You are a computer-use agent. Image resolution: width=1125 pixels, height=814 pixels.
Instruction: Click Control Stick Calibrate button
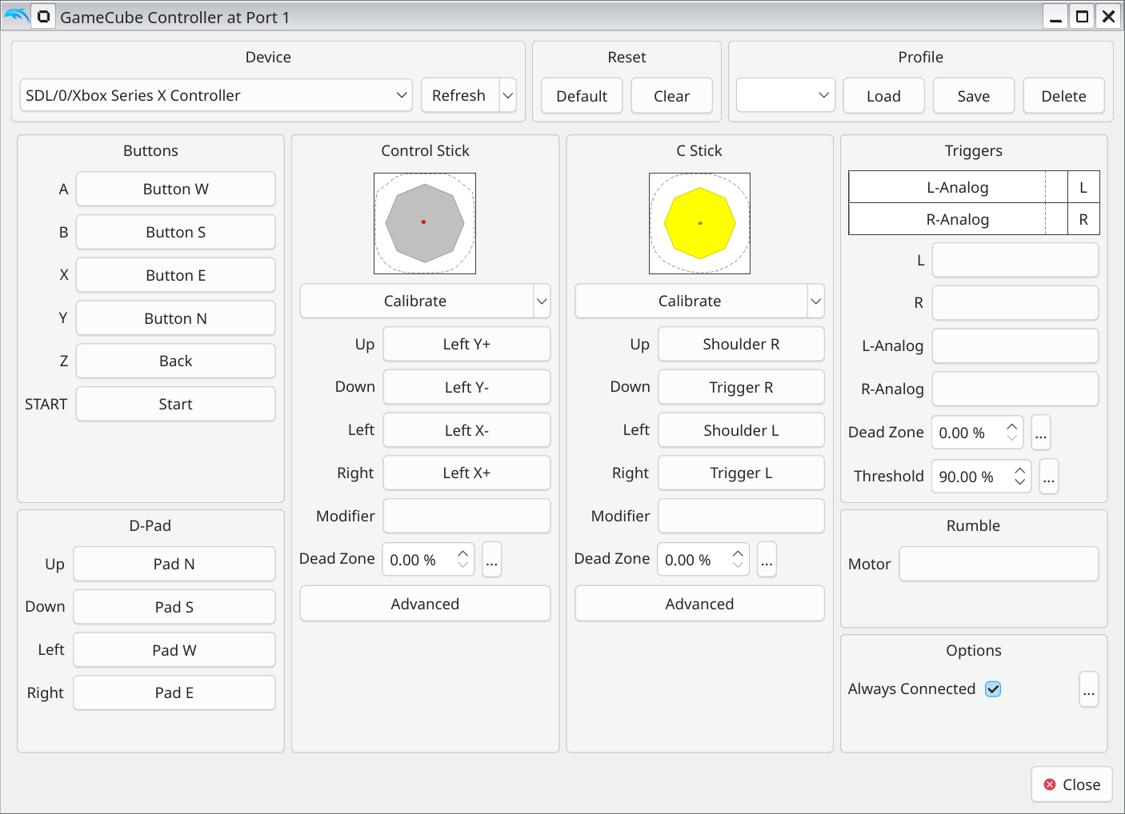pos(416,301)
